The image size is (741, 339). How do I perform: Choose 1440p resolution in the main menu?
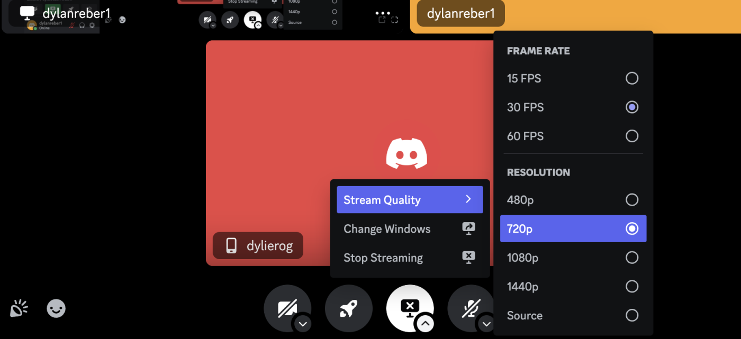point(573,287)
